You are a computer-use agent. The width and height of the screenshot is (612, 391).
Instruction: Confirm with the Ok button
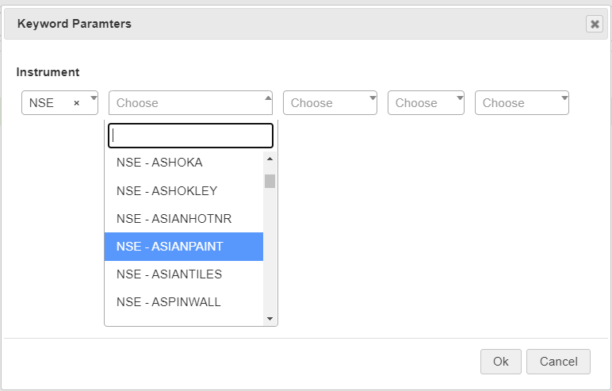pyautogui.click(x=501, y=362)
